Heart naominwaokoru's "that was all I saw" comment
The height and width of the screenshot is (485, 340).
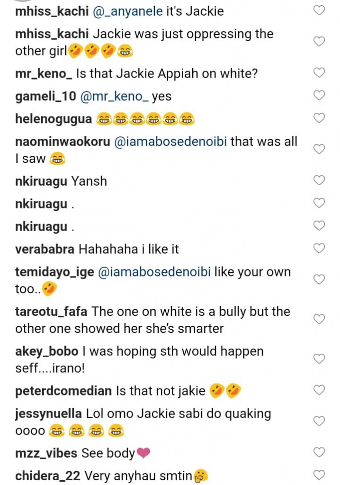[x=320, y=149]
